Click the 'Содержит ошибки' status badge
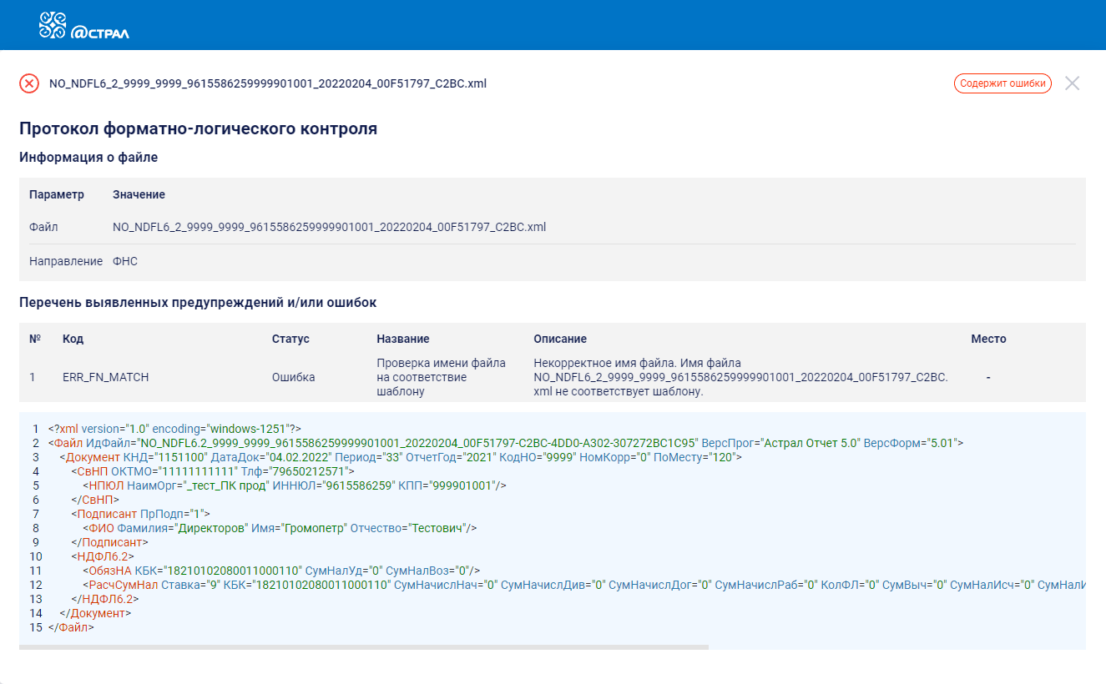 tap(1002, 83)
